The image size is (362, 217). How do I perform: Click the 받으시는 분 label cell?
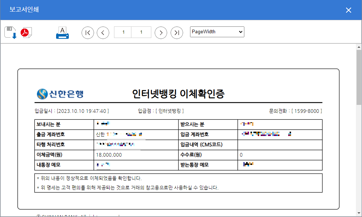208,124
